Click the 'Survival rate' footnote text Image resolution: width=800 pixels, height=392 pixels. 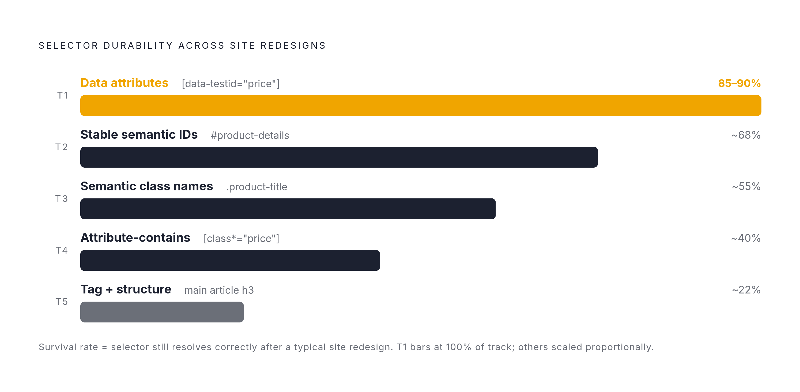(346, 347)
